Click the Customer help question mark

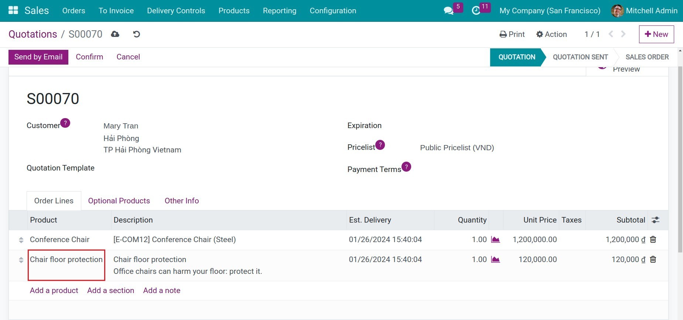click(65, 123)
